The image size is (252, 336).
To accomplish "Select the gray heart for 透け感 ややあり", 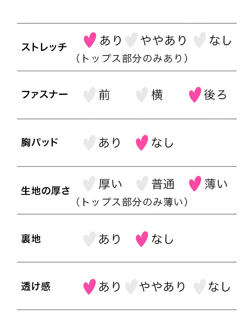I will pos(131,286).
